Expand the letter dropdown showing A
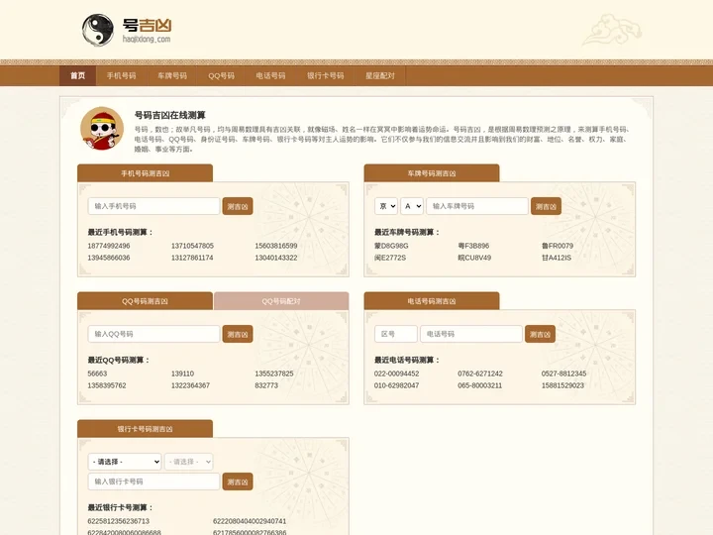The image size is (713, 535). 412,206
